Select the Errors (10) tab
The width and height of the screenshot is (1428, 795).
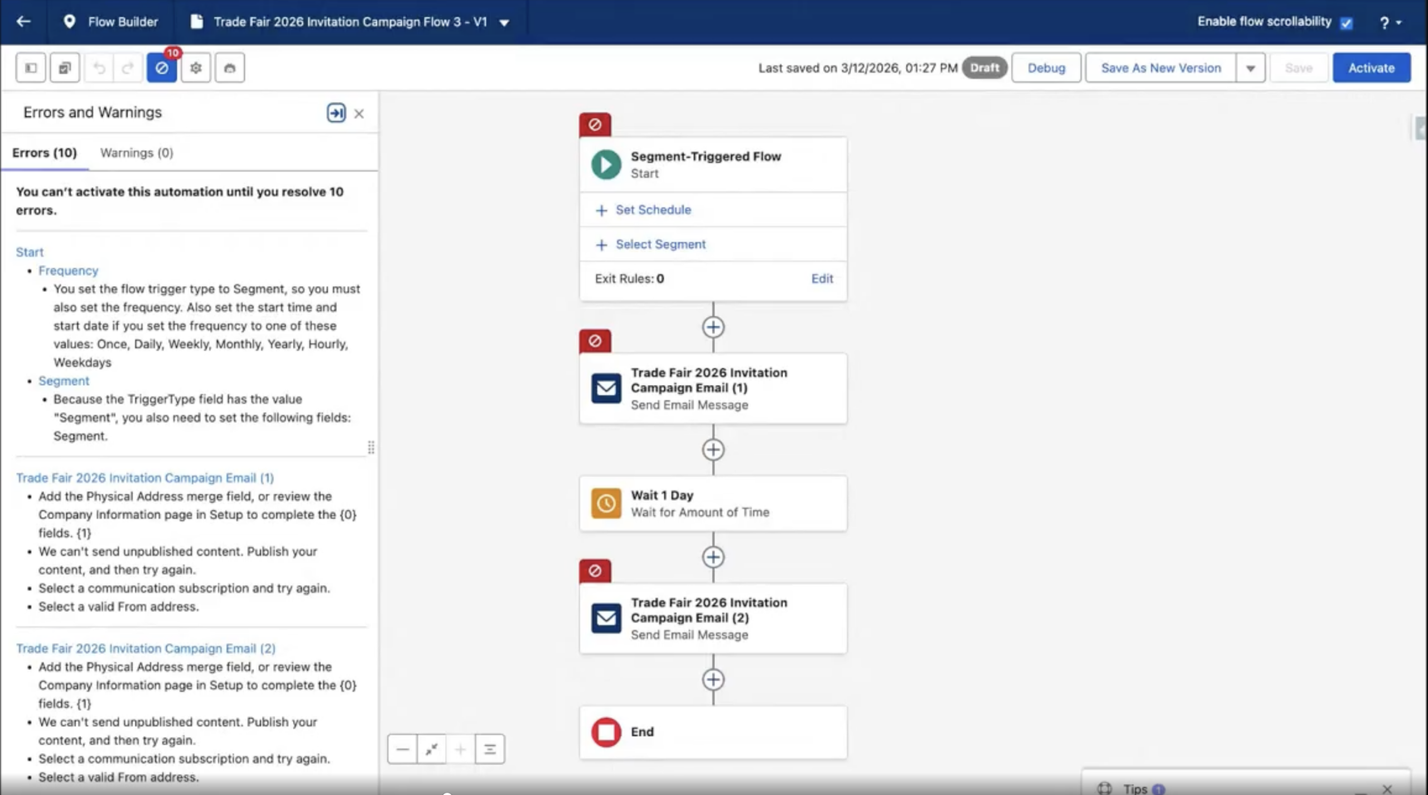pos(45,153)
